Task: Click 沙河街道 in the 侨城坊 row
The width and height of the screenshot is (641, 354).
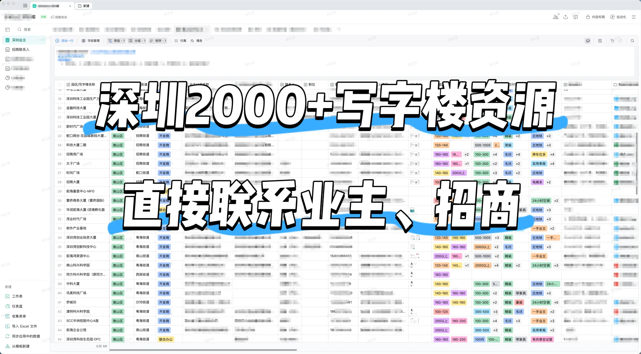Action: coord(142,302)
